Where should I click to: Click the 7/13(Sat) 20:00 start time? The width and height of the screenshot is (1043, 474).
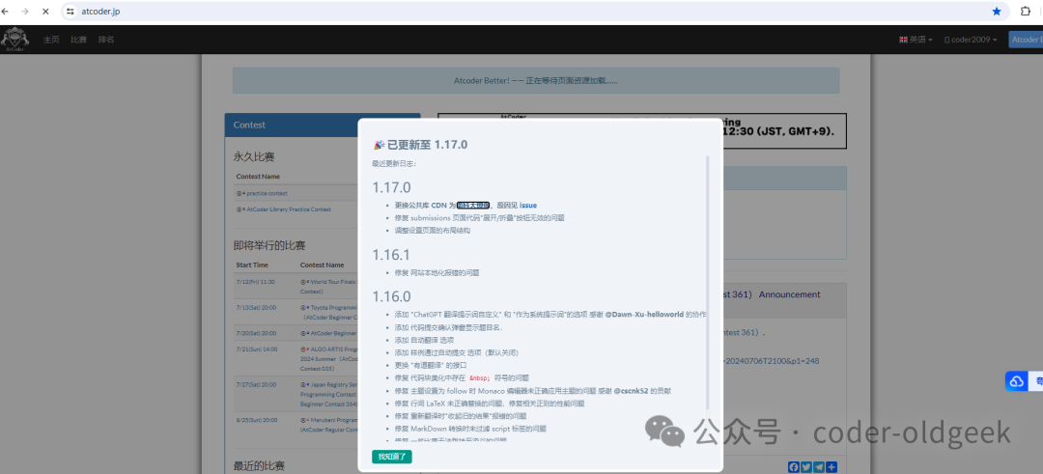coord(257,308)
